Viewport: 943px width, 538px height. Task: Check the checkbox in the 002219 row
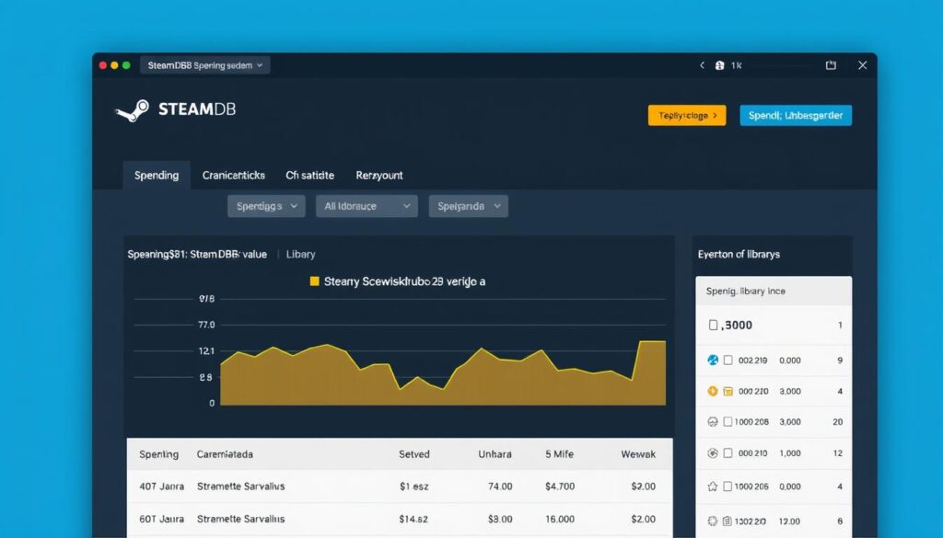click(x=728, y=360)
